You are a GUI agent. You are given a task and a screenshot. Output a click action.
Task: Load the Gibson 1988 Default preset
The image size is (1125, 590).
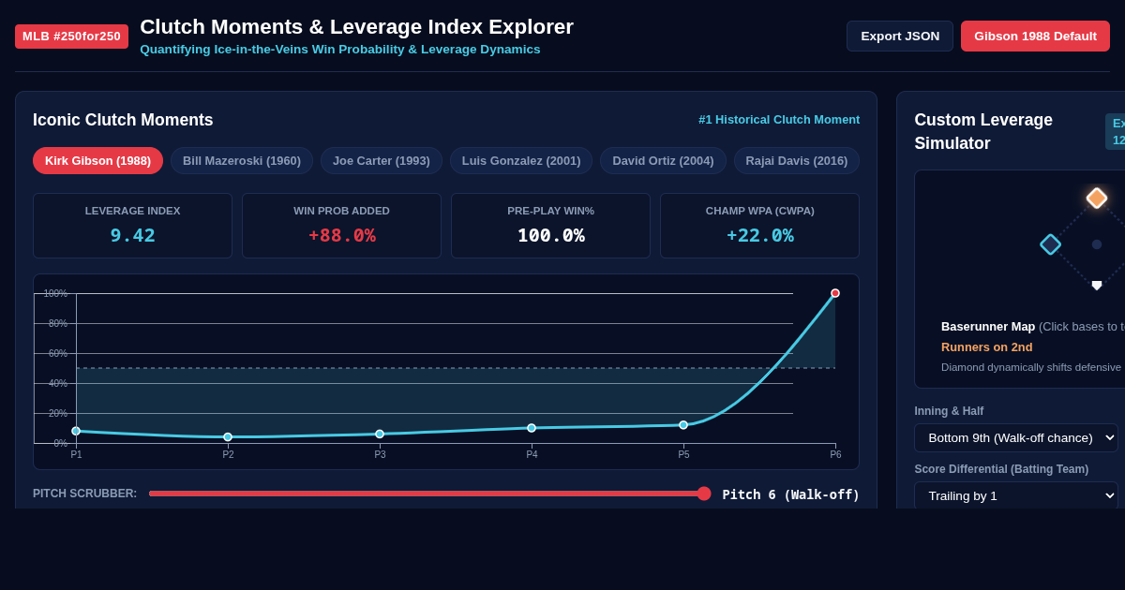coord(1035,37)
